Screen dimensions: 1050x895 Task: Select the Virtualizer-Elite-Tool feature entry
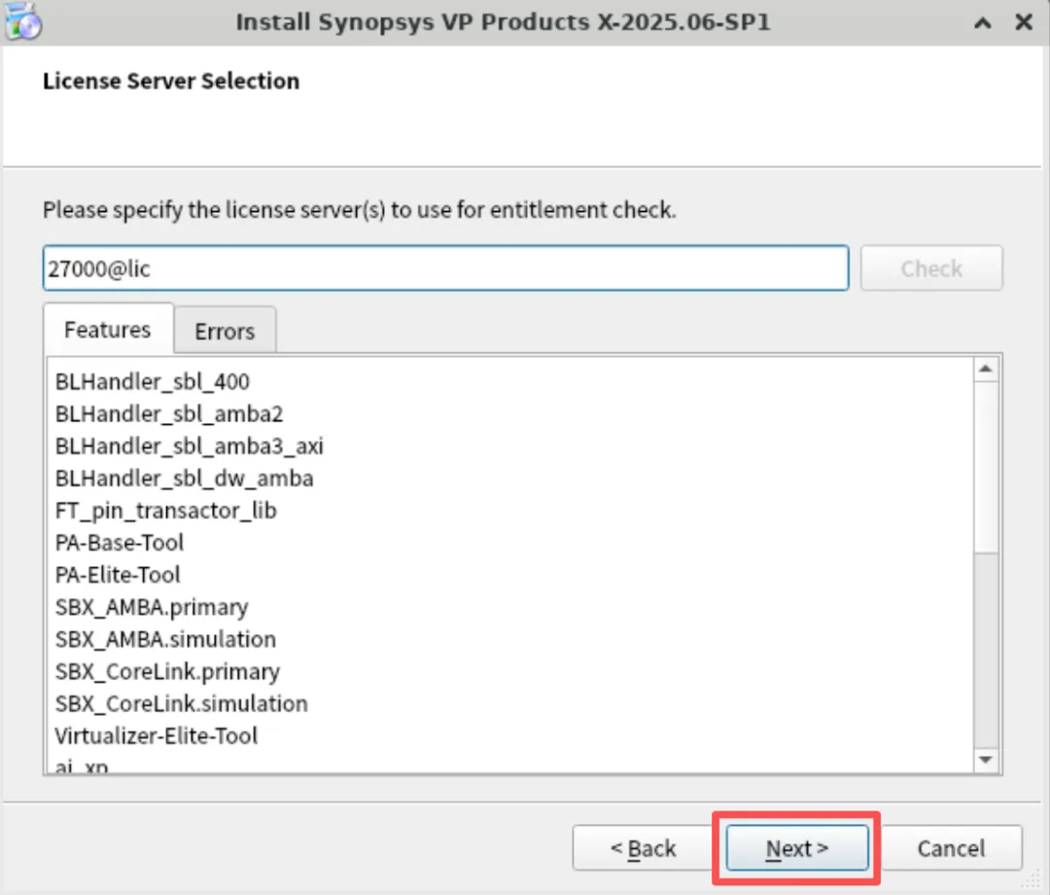pos(156,735)
